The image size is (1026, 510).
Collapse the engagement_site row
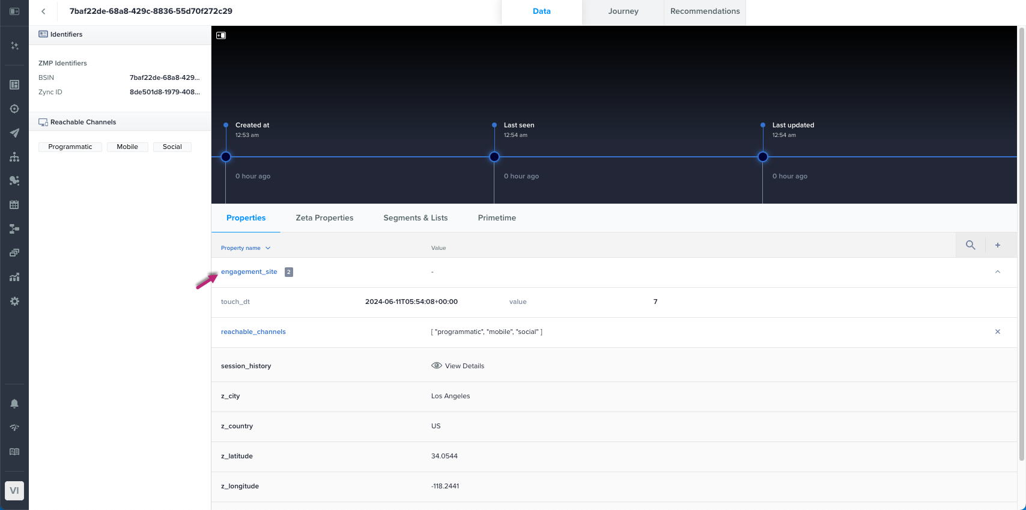[997, 272]
